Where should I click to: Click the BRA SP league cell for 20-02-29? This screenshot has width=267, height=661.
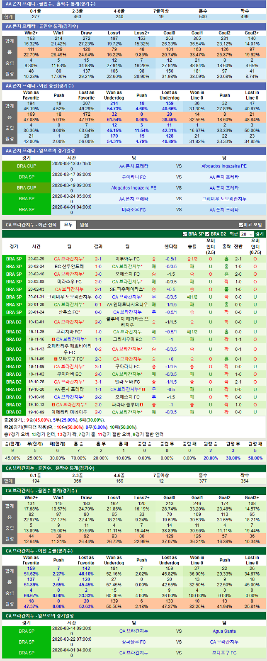point(14,259)
